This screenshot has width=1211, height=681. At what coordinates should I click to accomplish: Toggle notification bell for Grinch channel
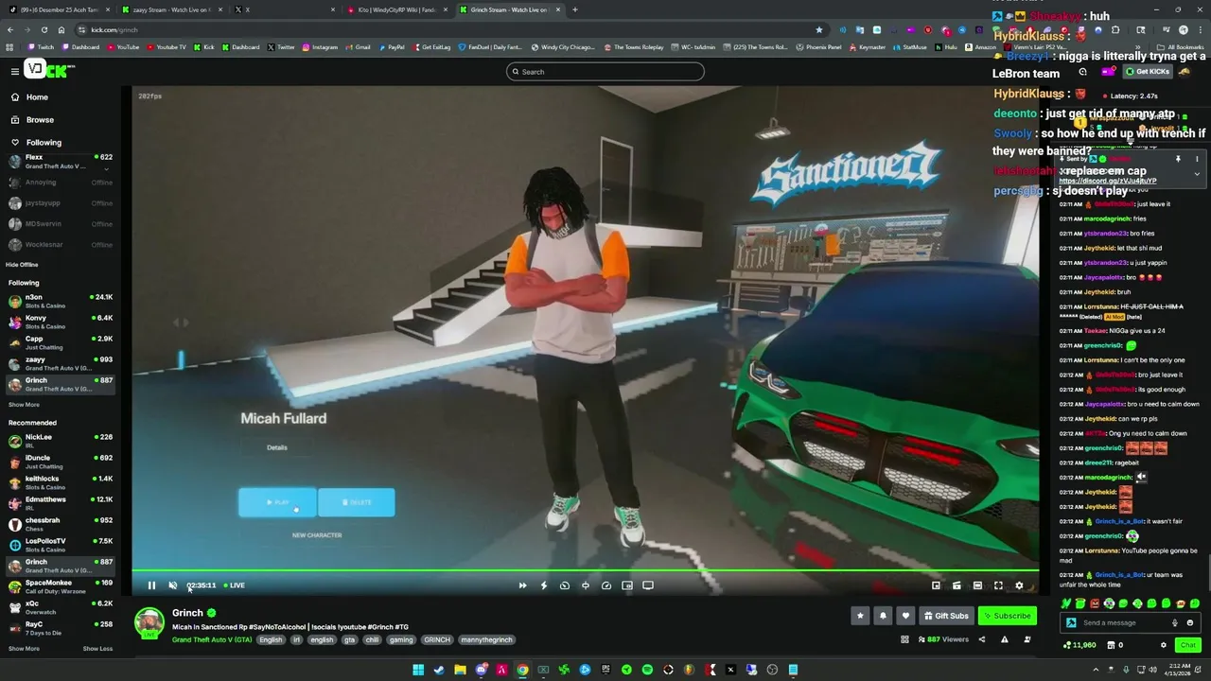point(883,616)
